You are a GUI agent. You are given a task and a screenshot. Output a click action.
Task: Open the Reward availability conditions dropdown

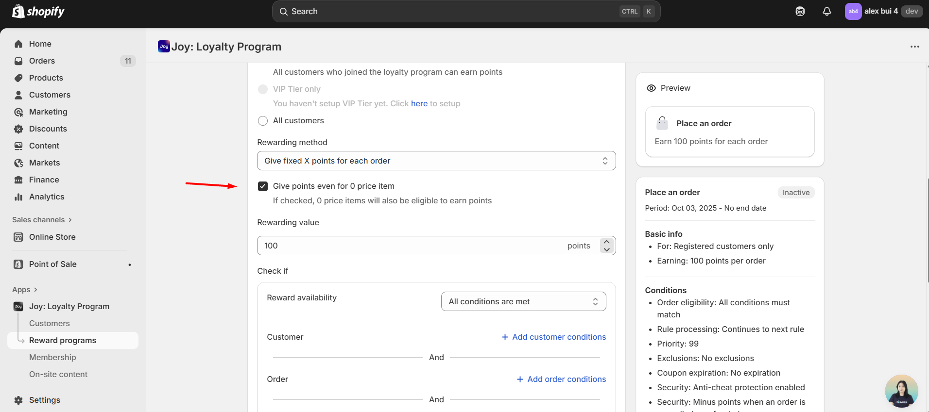coord(523,302)
